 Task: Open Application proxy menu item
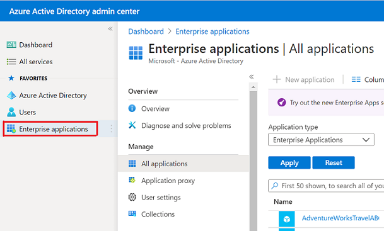click(168, 181)
